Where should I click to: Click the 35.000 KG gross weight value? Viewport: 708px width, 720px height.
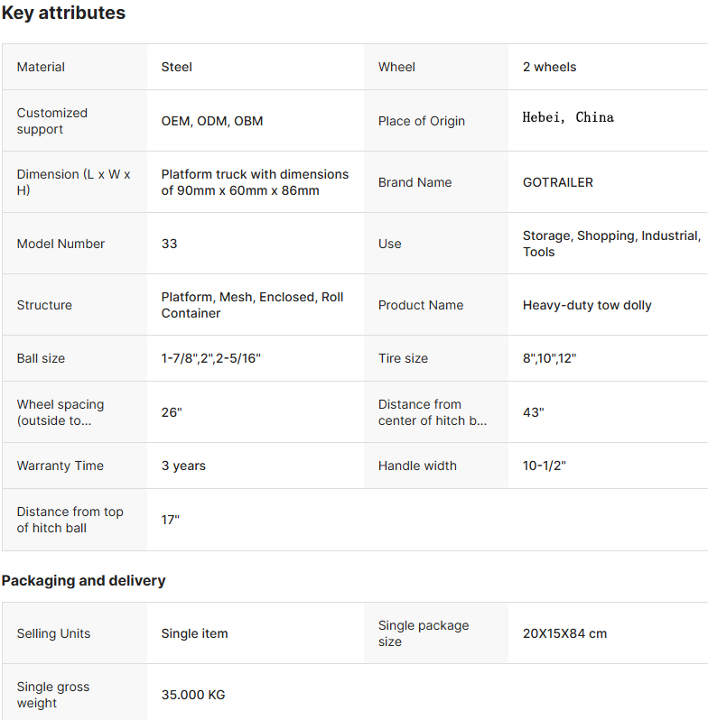(193, 695)
